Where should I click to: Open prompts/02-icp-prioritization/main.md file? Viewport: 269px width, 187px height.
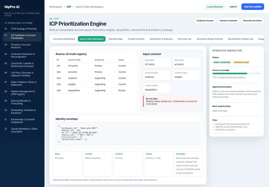click(232, 124)
